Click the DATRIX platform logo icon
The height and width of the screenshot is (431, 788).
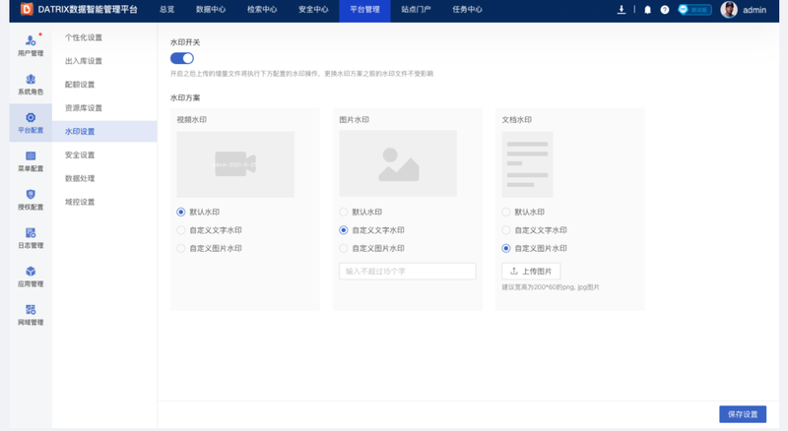pyautogui.click(x=27, y=9)
